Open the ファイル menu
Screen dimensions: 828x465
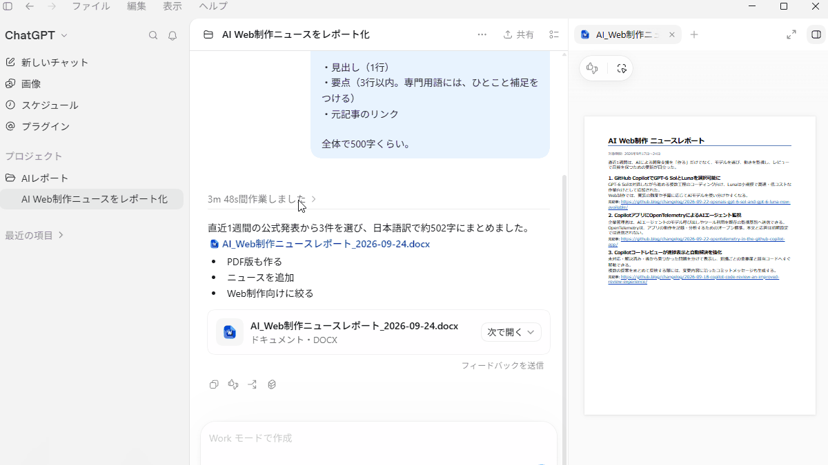(x=91, y=6)
